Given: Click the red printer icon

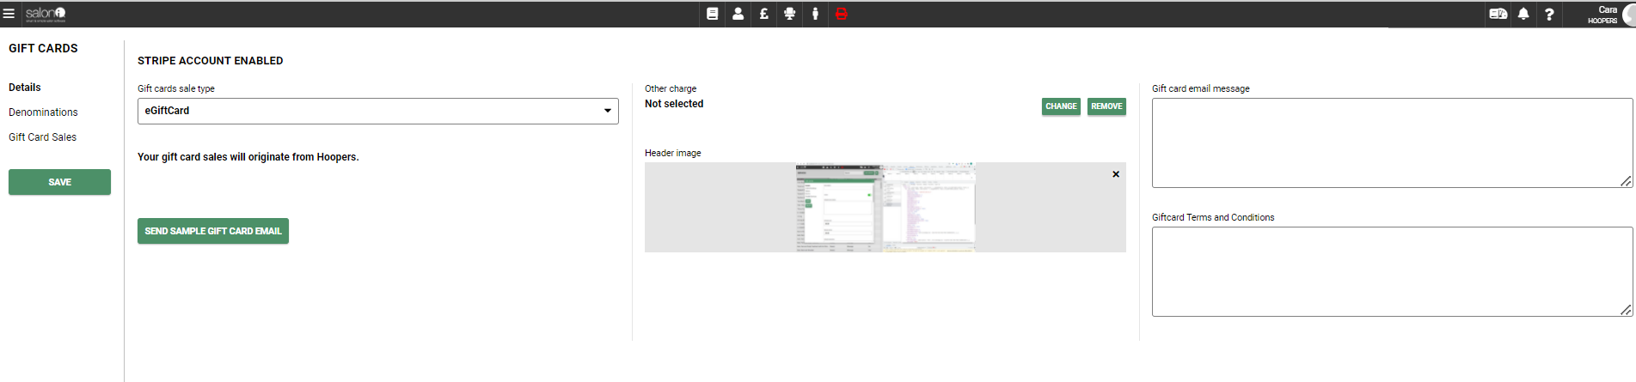Looking at the screenshot, I should pyautogui.click(x=841, y=14).
